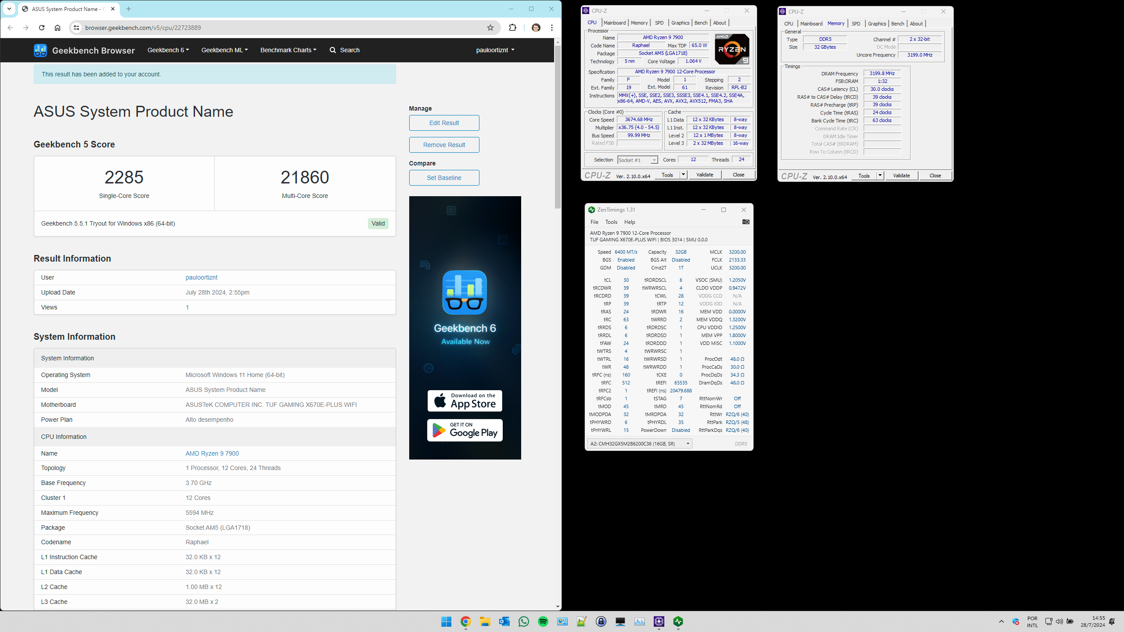Open the pauloortiznt user link
This screenshot has width=1124, height=632.
202,277
